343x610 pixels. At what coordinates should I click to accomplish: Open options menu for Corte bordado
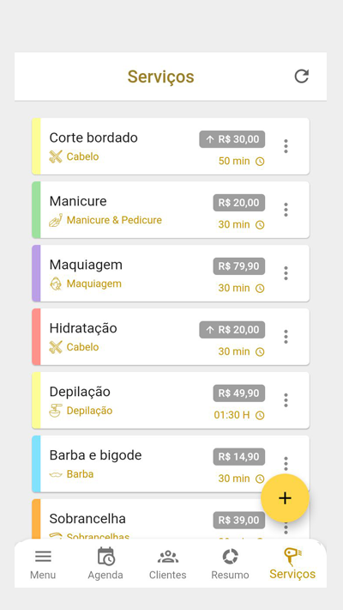[x=286, y=146]
